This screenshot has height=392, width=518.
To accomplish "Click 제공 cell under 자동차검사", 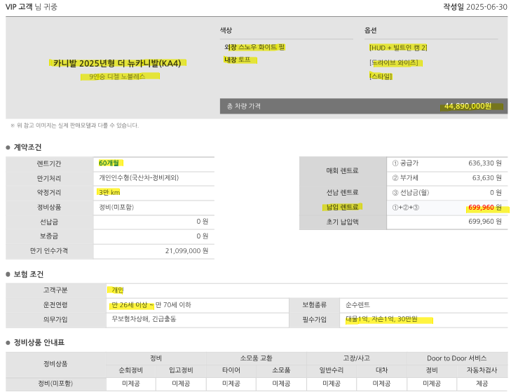I will tap(482, 384).
